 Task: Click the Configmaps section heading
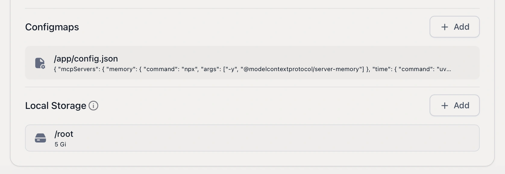(x=52, y=27)
